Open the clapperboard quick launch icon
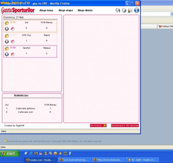Viewport: 173px width, 163px height. pyautogui.click(x=41, y=153)
